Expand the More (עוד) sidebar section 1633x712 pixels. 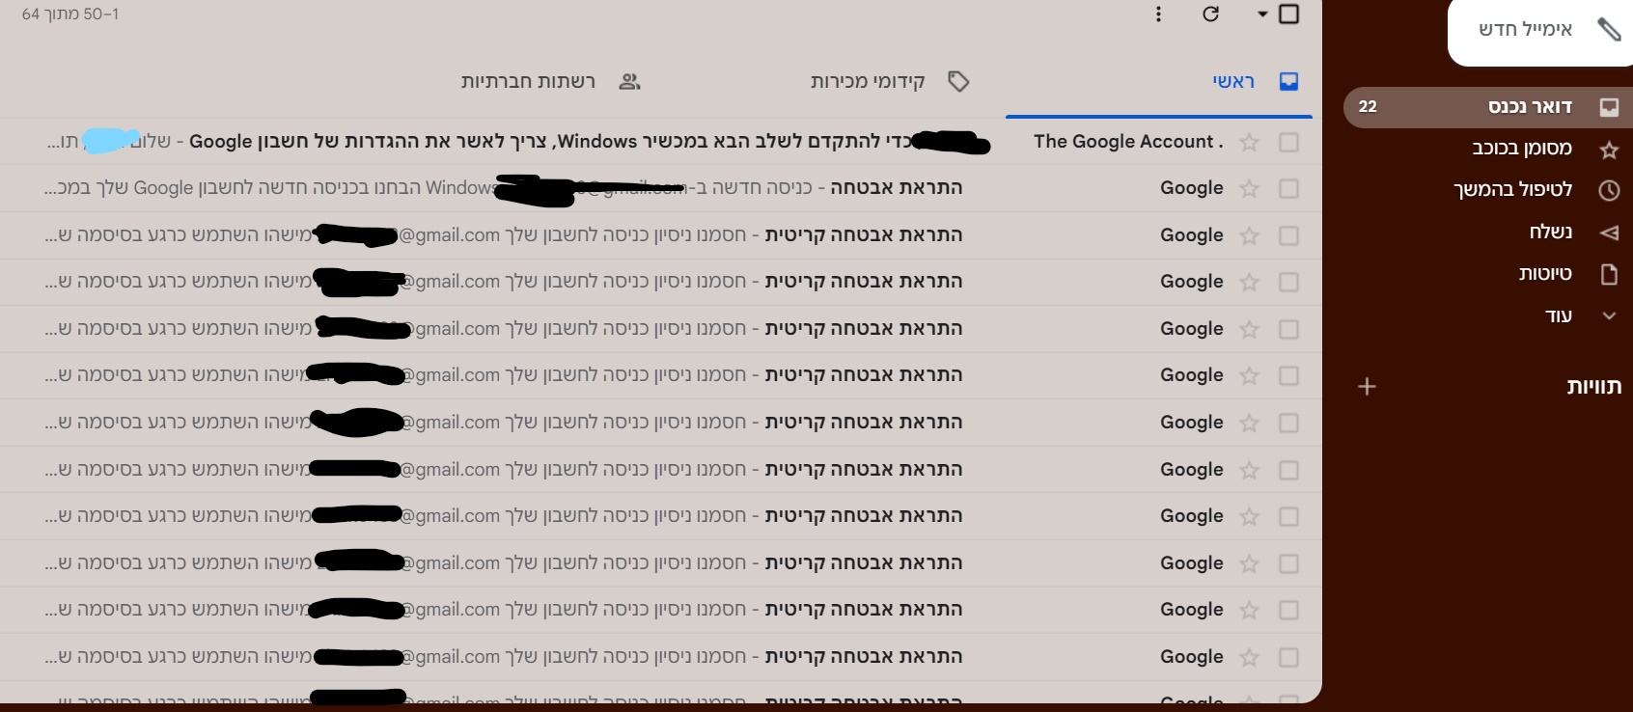[x=1559, y=315]
